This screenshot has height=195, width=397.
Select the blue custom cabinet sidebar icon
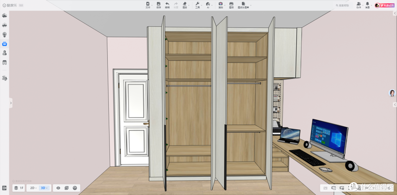[4, 44]
